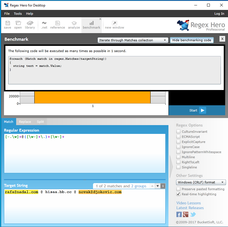Open the match navigation dropdown arrow
The image size is (228, 227).
pos(158,186)
